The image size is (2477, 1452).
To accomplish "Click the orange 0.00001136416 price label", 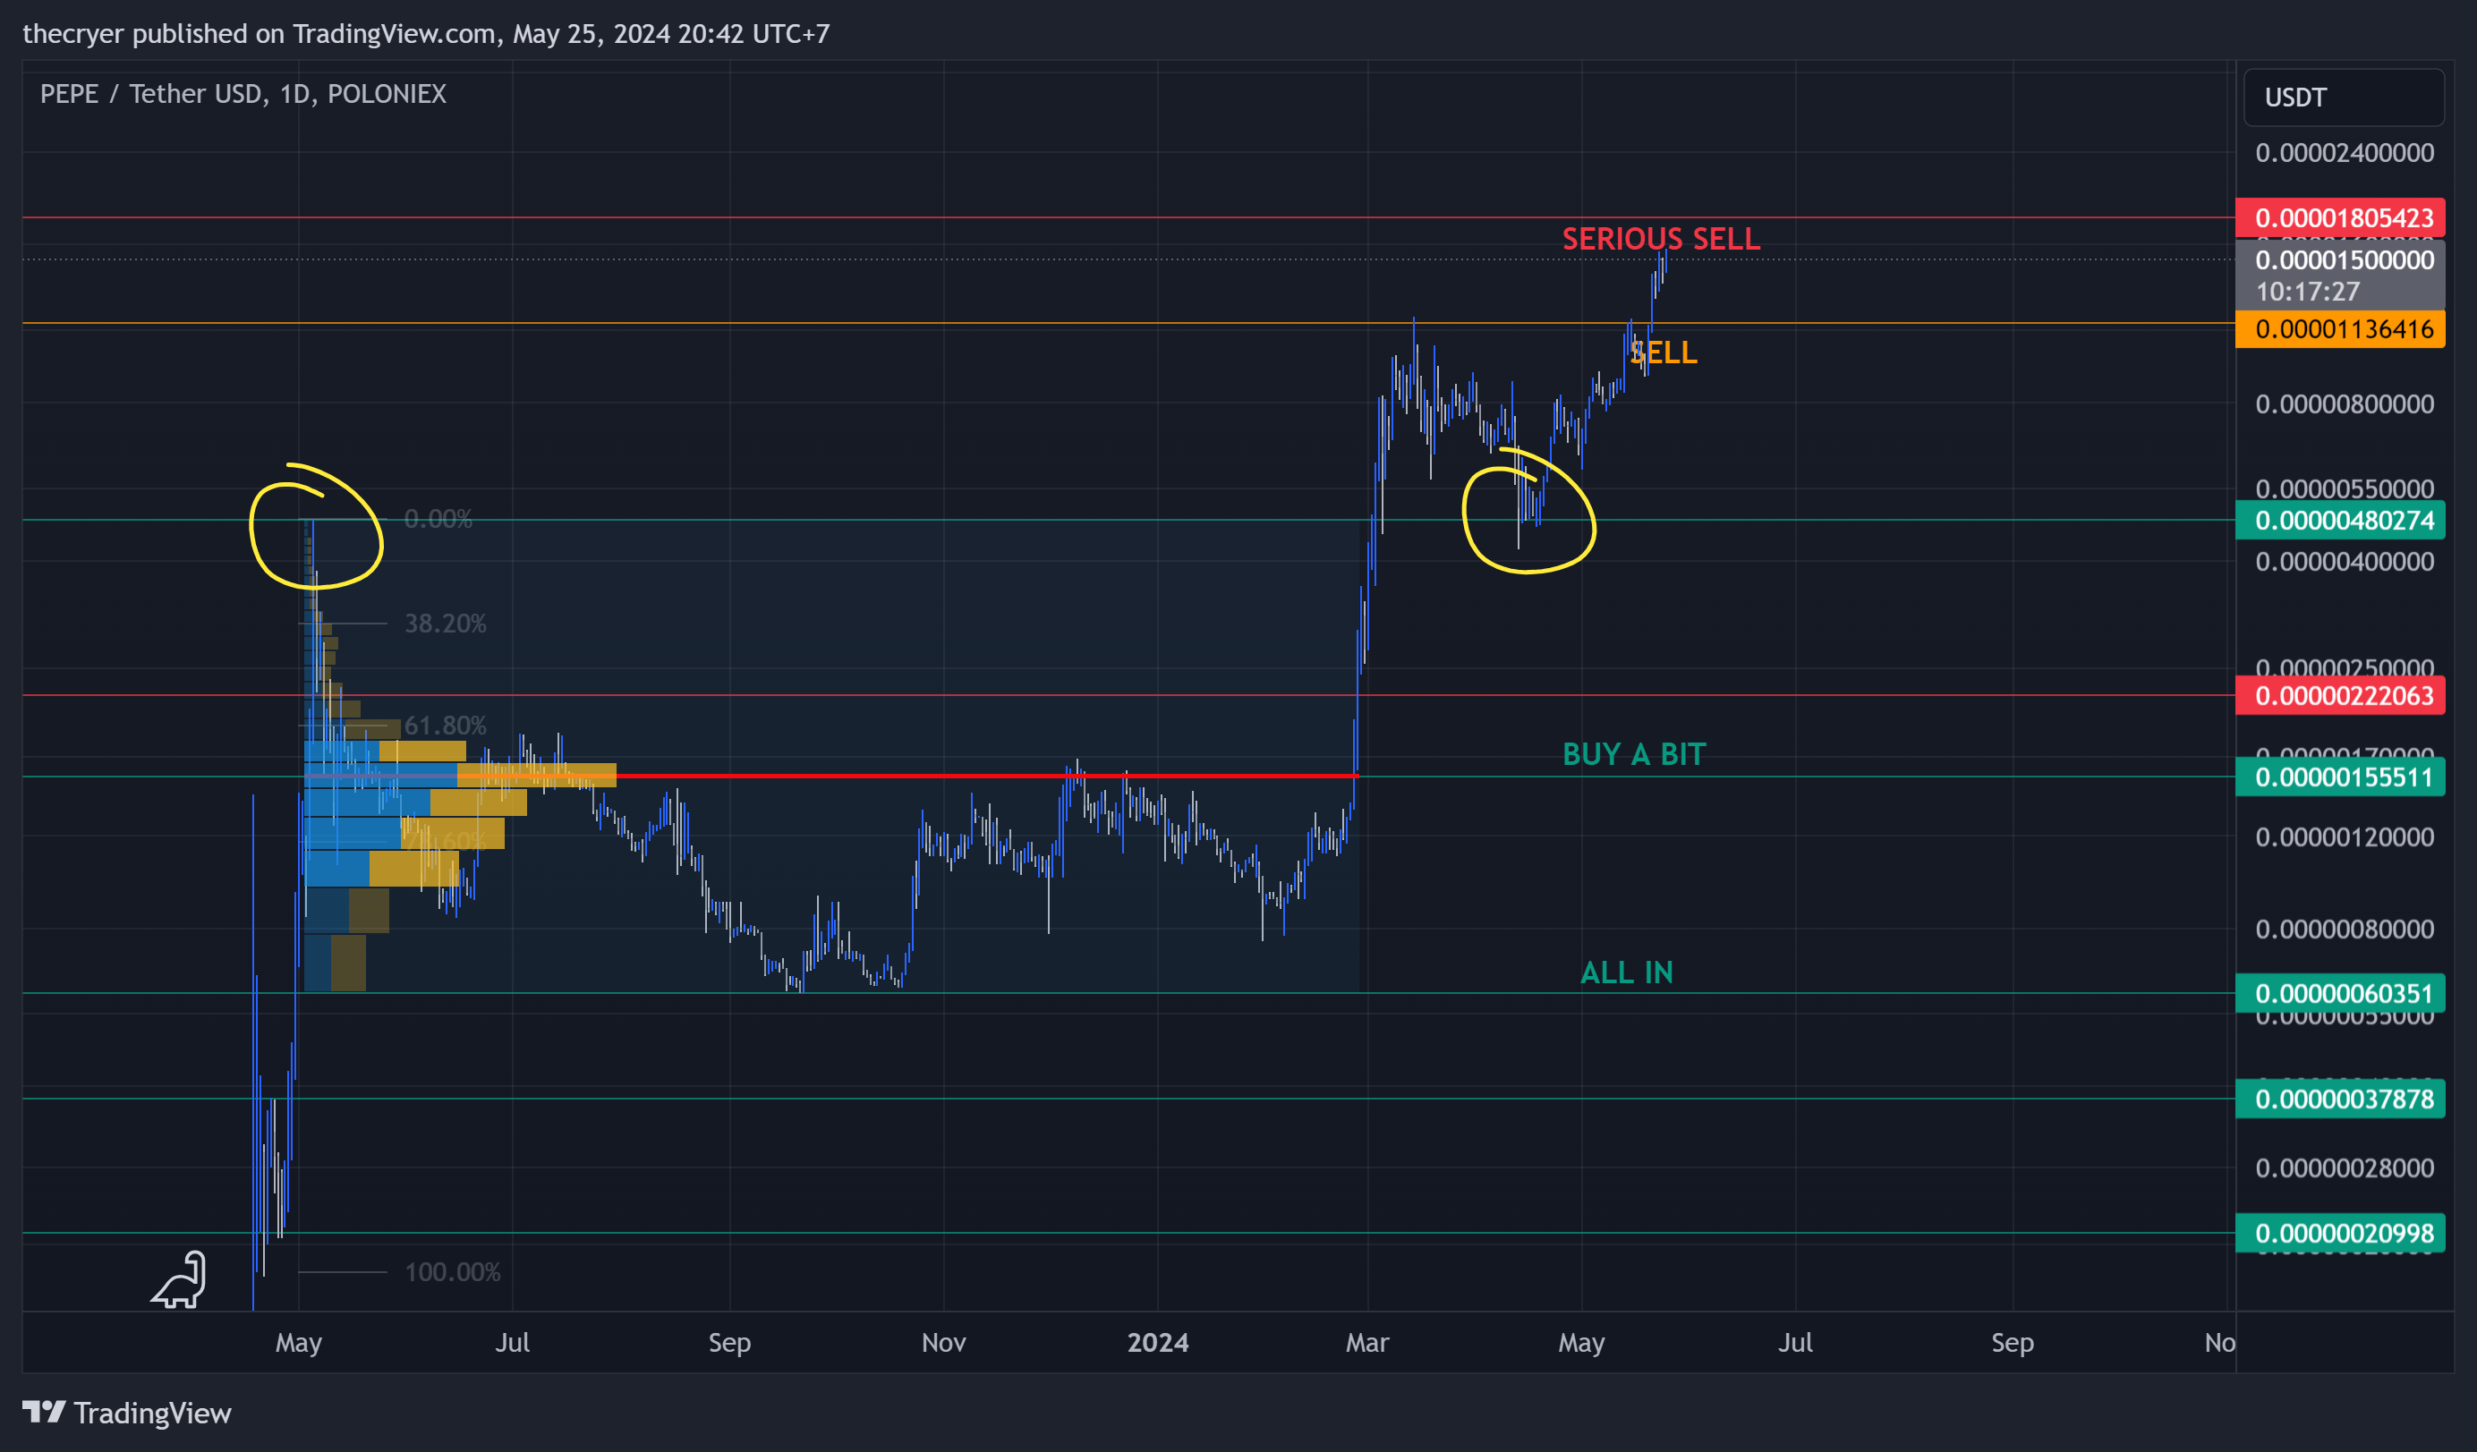I will click(x=2339, y=328).
